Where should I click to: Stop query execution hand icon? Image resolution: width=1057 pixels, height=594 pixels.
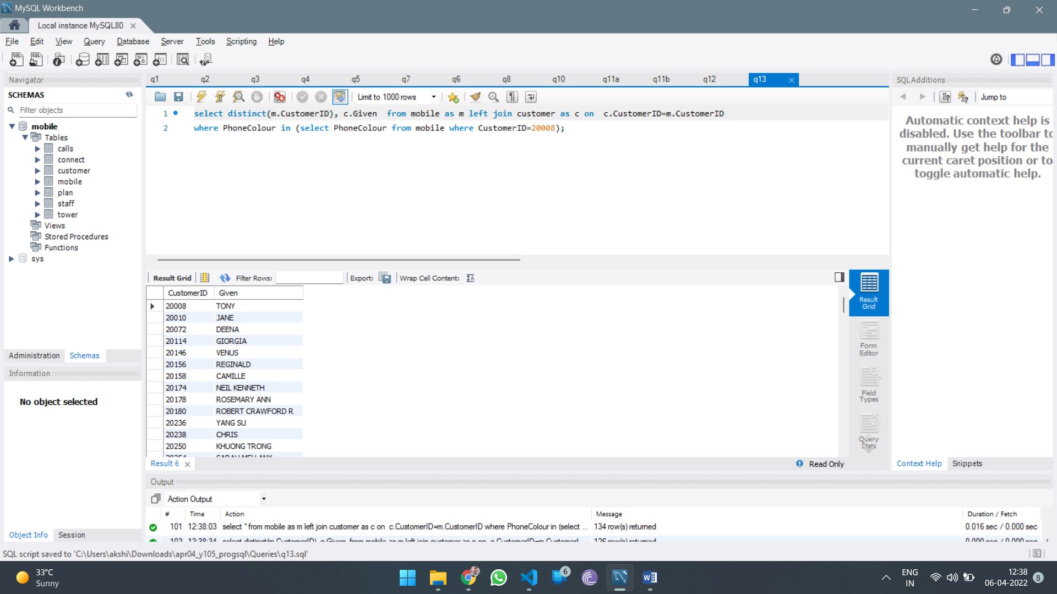257,97
